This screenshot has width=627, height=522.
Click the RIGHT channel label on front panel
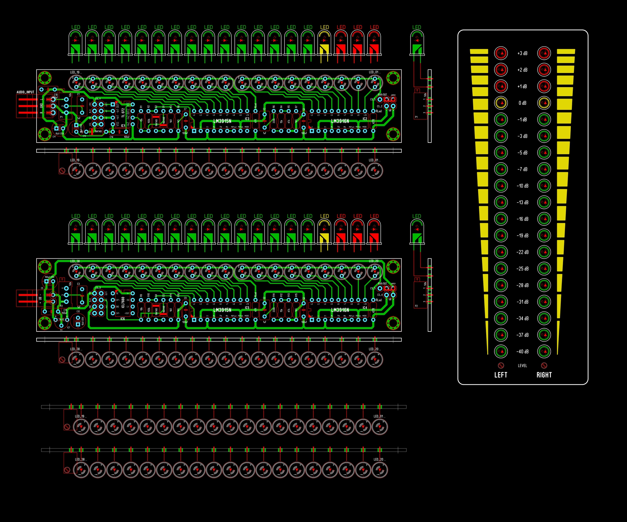point(544,375)
